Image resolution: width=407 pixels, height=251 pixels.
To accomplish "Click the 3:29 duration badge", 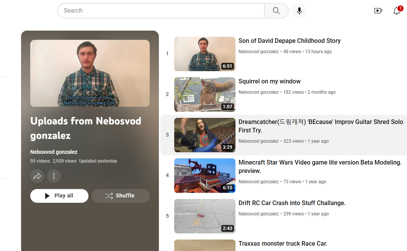I will click(227, 147).
